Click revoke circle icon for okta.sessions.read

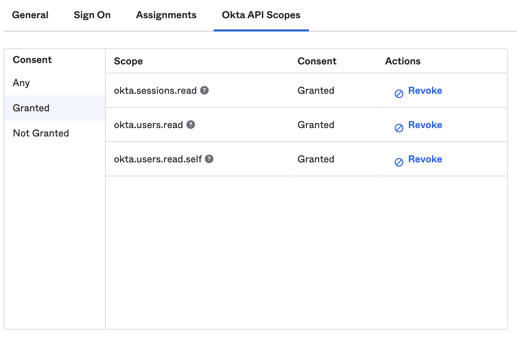[399, 94]
